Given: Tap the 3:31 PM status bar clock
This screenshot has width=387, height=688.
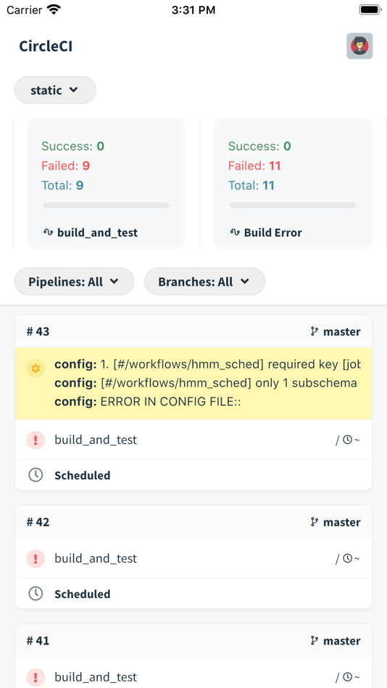Looking at the screenshot, I should (193, 9).
